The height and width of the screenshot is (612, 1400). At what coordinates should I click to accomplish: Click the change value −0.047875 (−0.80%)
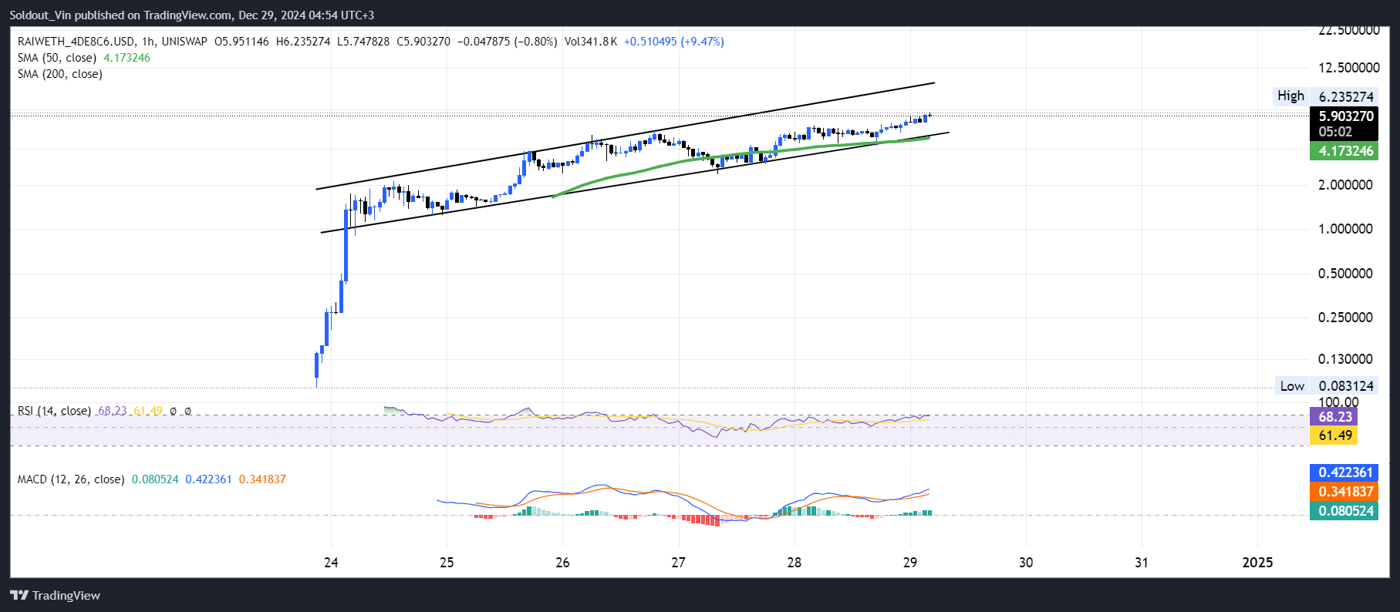click(x=507, y=42)
